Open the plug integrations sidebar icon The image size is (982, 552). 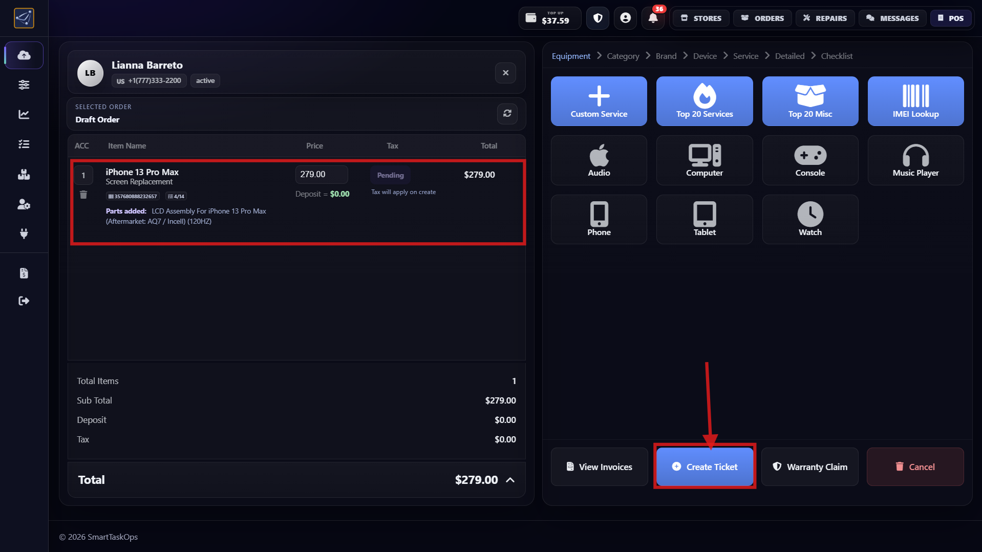24,234
